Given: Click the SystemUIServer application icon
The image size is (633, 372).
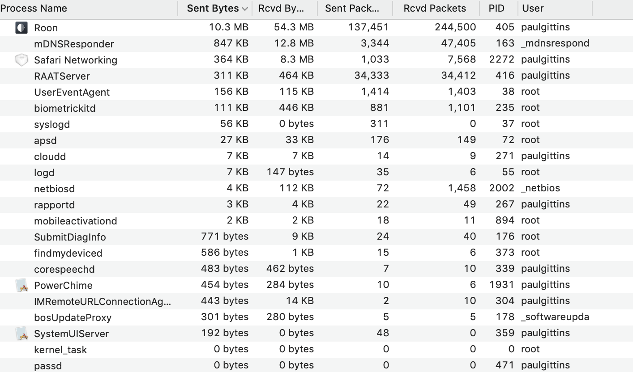Looking at the screenshot, I should click(x=21, y=334).
